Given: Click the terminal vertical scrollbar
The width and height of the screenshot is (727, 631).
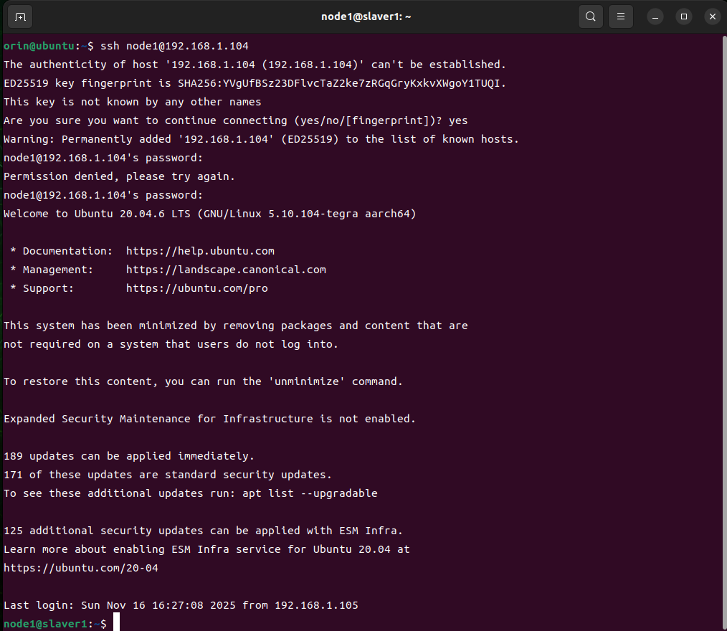Looking at the screenshot, I should pyautogui.click(x=724, y=331).
